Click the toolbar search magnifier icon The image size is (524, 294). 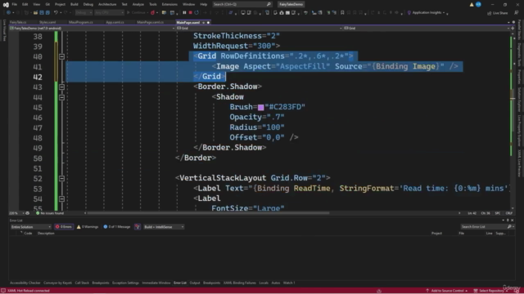click(269, 4)
